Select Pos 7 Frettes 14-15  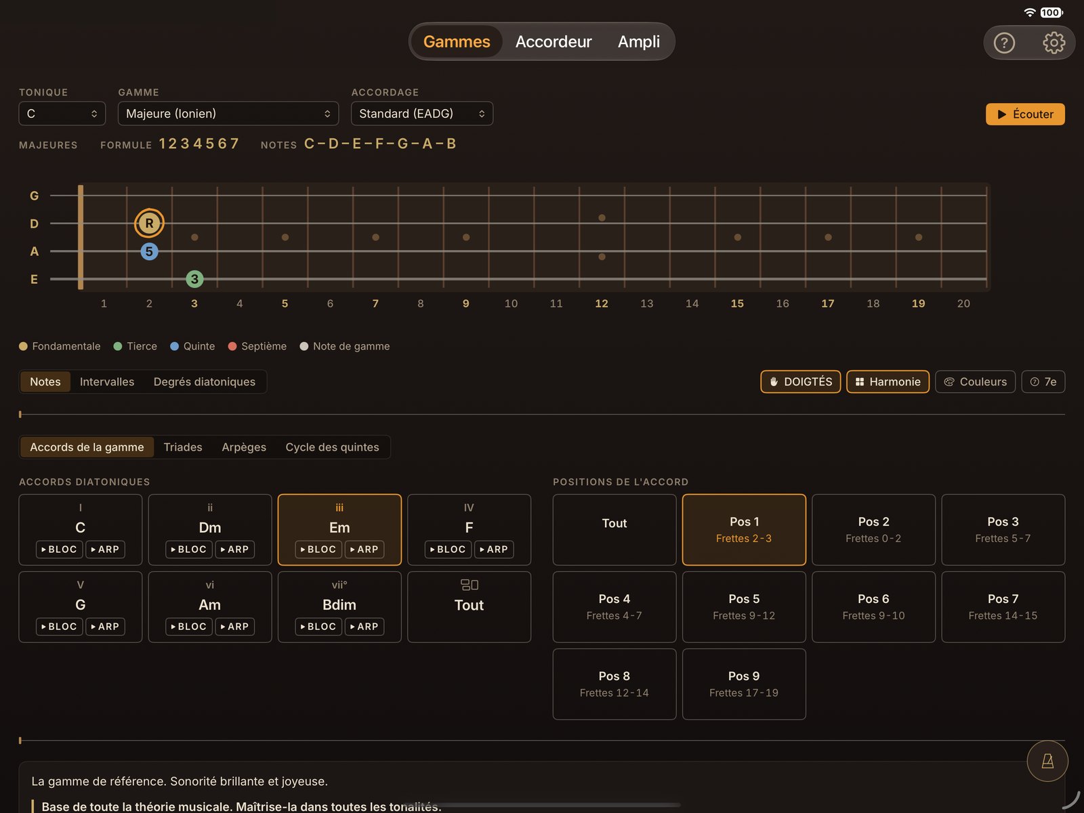point(1003,607)
